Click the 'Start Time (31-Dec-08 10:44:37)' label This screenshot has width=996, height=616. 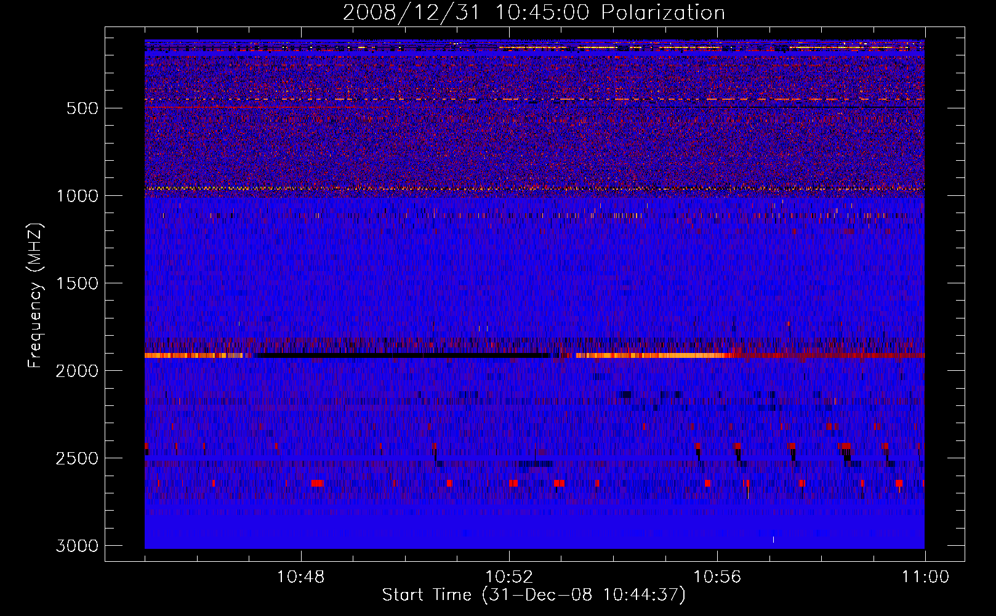pos(534,595)
